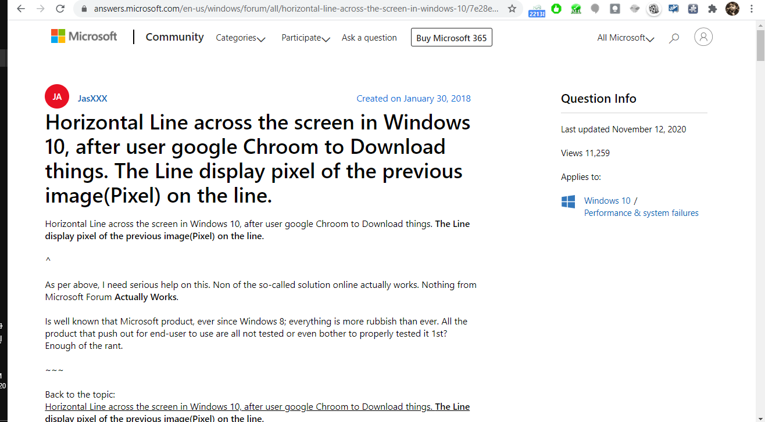The width and height of the screenshot is (765, 422).
Task: Open the extension with 22138 badge
Action: pos(537,9)
